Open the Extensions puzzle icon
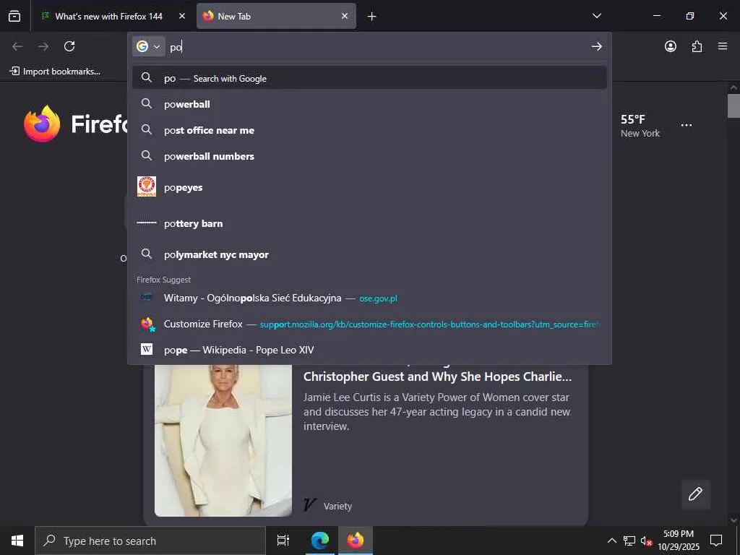 pos(697,46)
